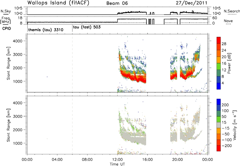The image size is (240, 166).
Task: Click the 'Velocity [m s-1]' color bar label
Action: click(234, 125)
